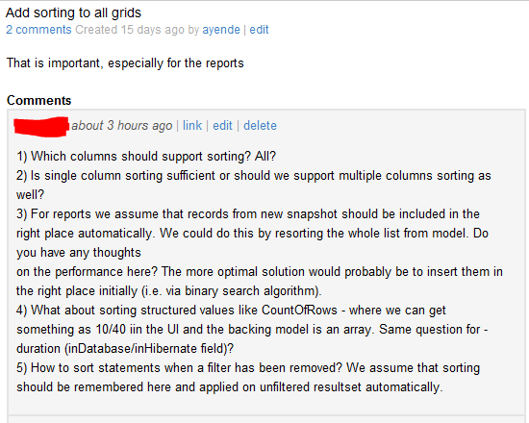
Task: Select the "Add sorting to all grids" title
Action: tap(73, 12)
